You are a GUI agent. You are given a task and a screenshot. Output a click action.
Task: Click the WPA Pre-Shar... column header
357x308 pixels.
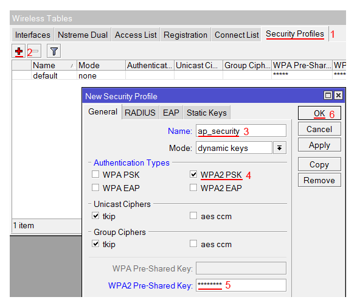(x=302, y=65)
